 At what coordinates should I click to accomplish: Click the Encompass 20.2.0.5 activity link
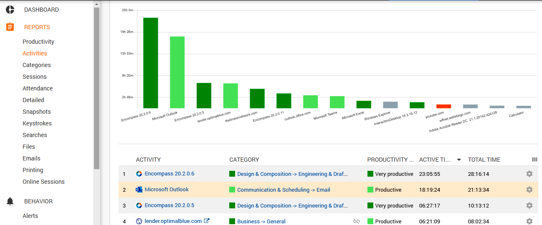pyautogui.click(x=170, y=205)
